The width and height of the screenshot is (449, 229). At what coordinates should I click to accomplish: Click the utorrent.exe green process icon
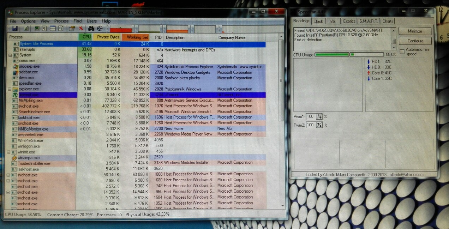tap(16, 95)
